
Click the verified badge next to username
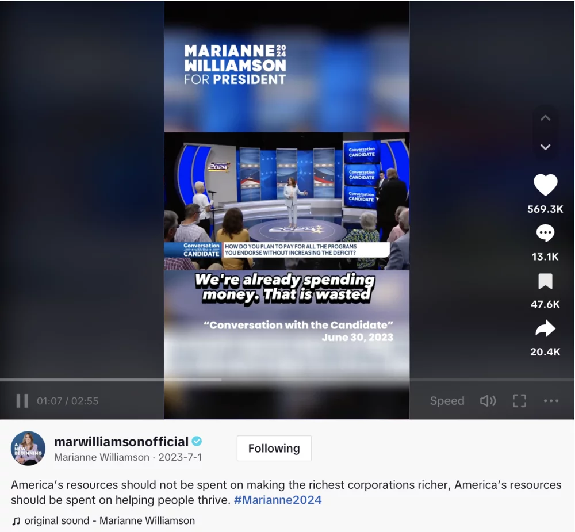click(x=197, y=441)
